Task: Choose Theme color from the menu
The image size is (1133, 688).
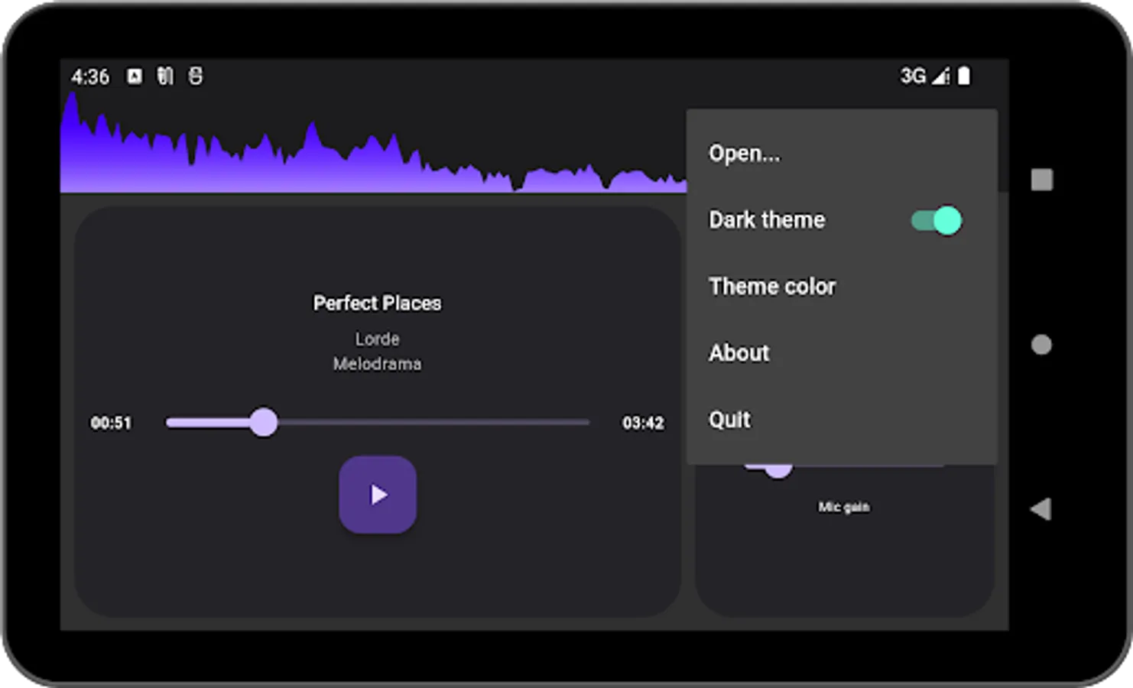Action: point(842,287)
